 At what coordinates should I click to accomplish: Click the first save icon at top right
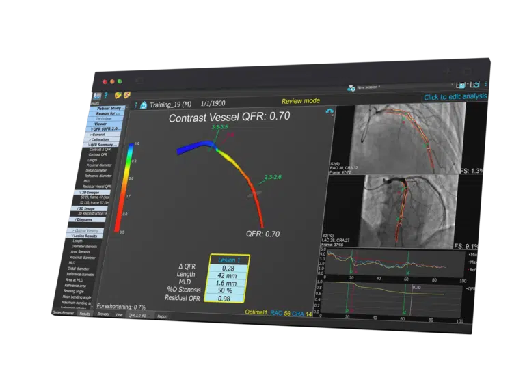point(460,83)
